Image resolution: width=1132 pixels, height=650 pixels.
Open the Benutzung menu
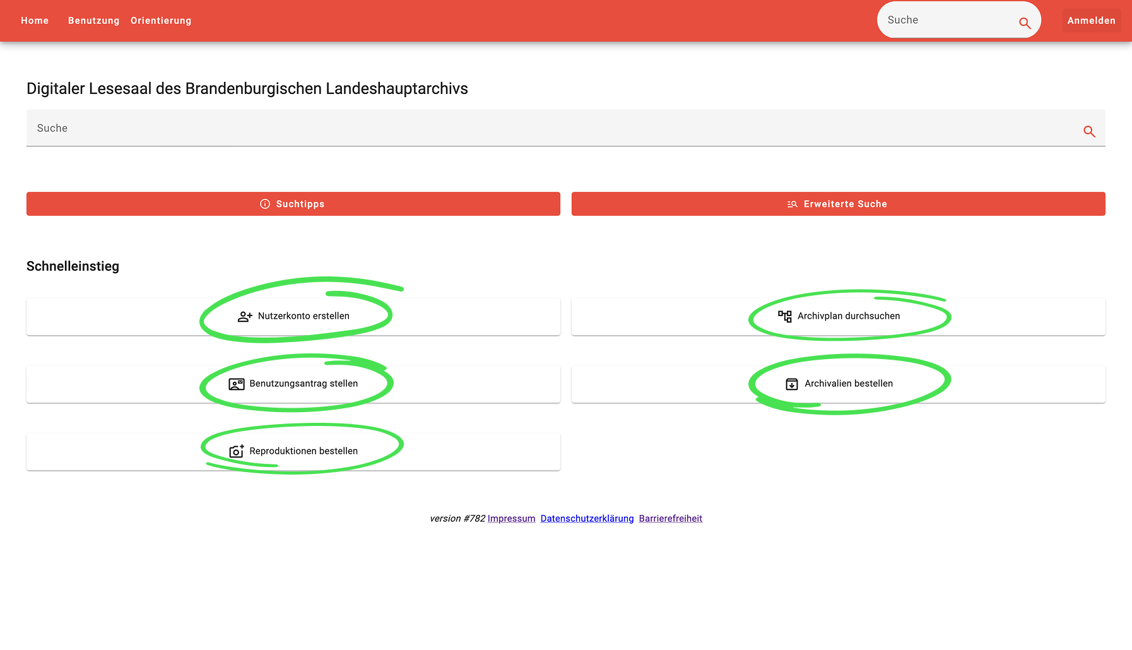pyautogui.click(x=93, y=20)
